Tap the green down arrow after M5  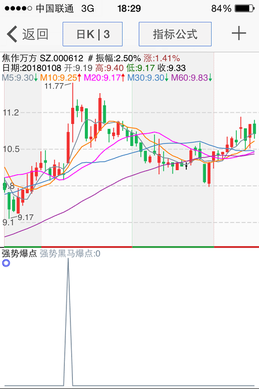pos(36,78)
